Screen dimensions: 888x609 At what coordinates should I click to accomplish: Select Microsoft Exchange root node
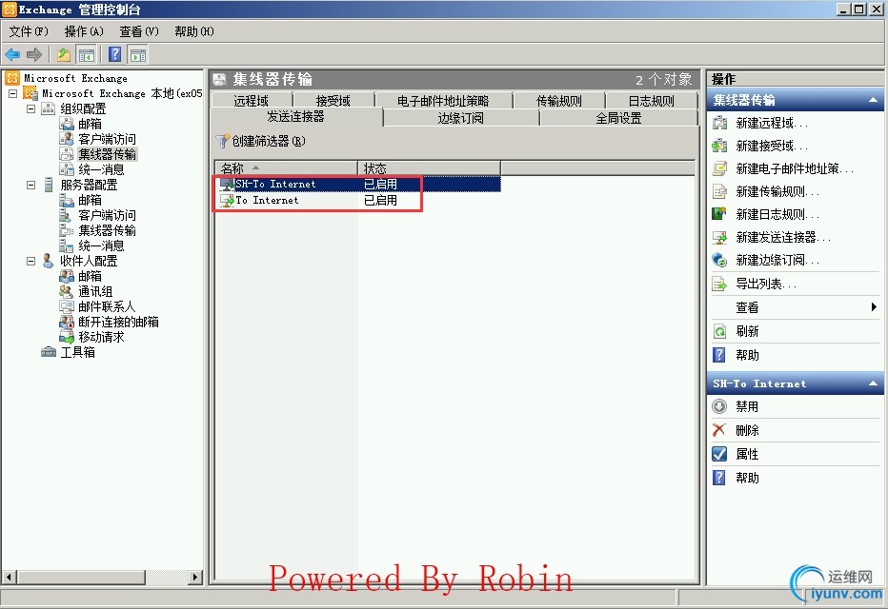tap(75, 78)
